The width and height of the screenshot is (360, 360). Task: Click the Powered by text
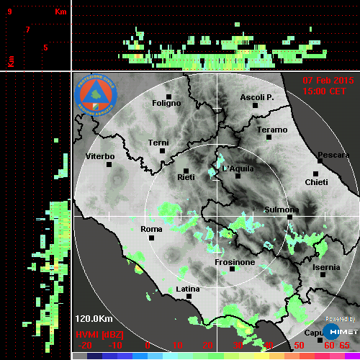point(341,319)
